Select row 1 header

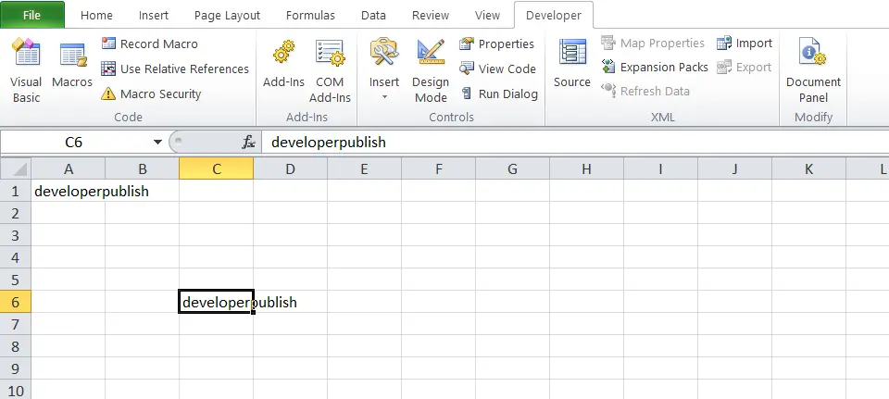pyautogui.click(x=16, y=191)
